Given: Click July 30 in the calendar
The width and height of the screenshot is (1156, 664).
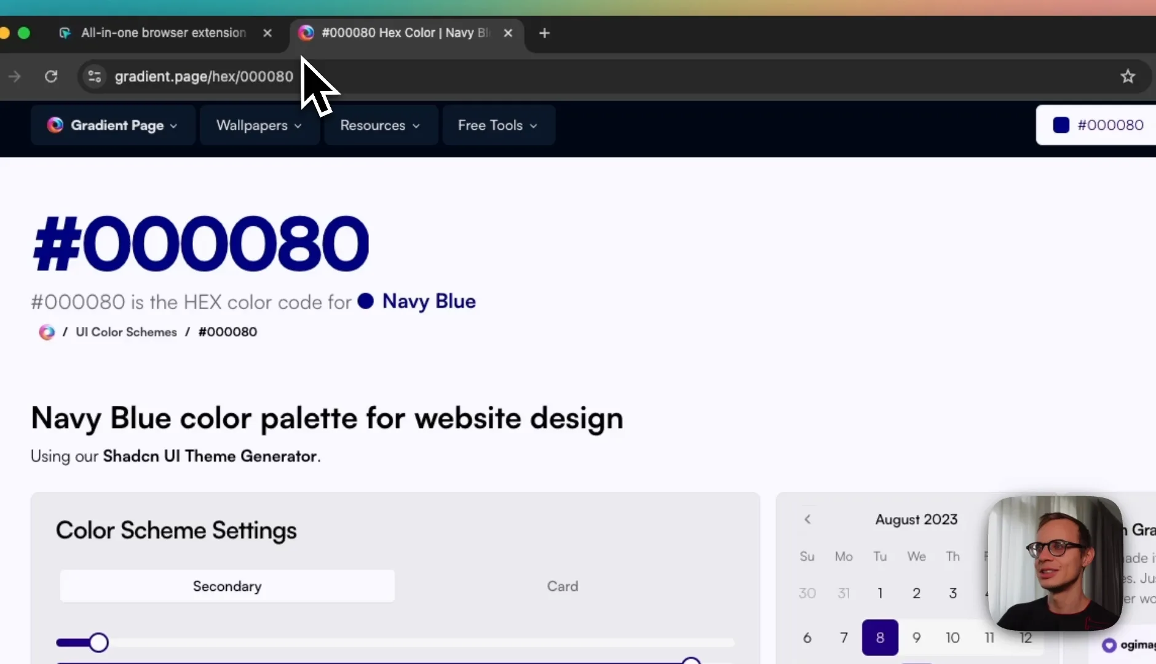Looking at the screenshot, I should point(807,593).
